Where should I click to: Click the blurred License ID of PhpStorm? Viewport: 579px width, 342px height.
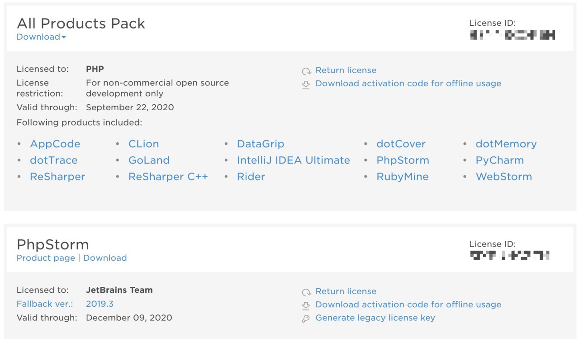coord(510,256)
